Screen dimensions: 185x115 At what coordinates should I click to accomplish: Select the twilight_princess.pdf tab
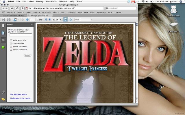tap(40, 16)
